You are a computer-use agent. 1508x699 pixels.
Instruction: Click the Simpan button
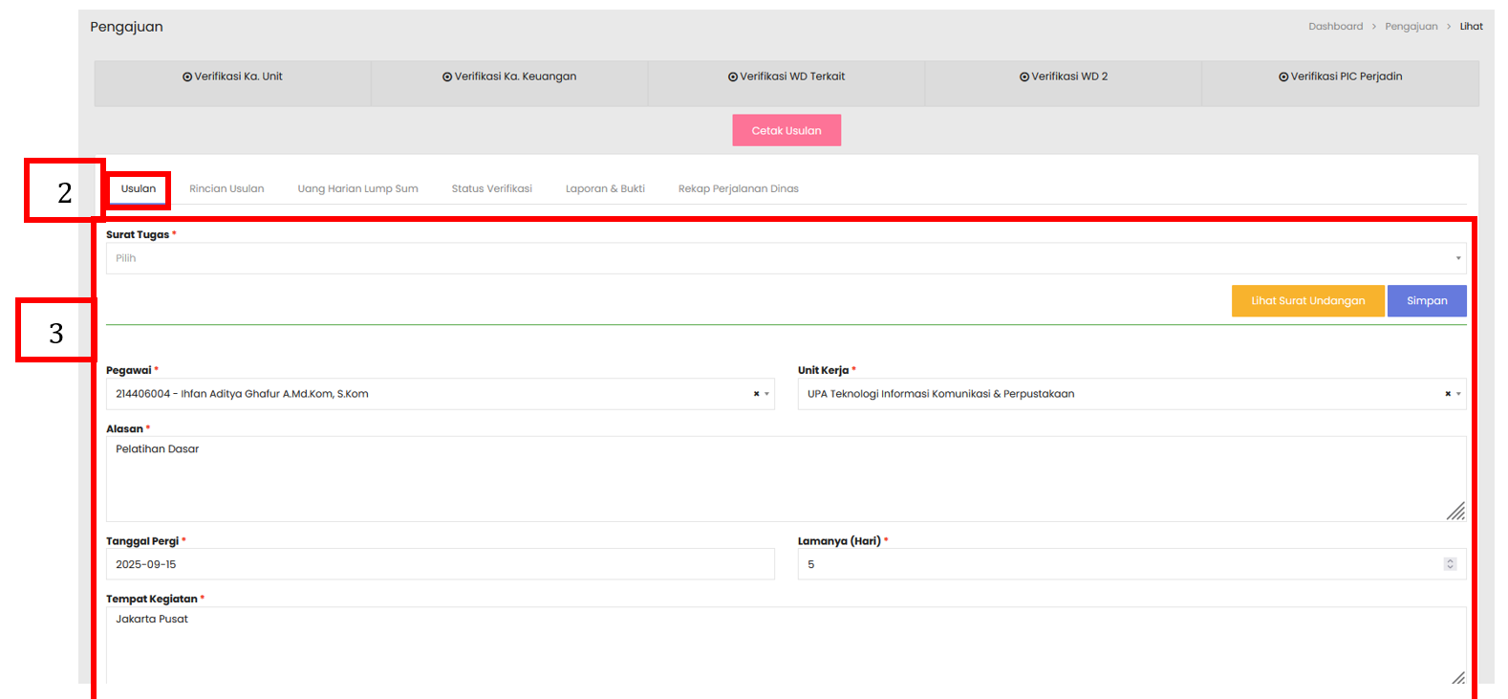point(1426,301)
